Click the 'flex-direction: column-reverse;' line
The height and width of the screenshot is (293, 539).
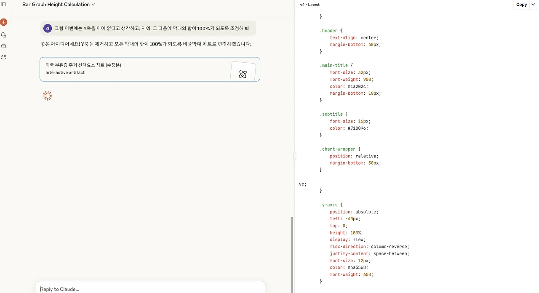(x=369, y=247)
